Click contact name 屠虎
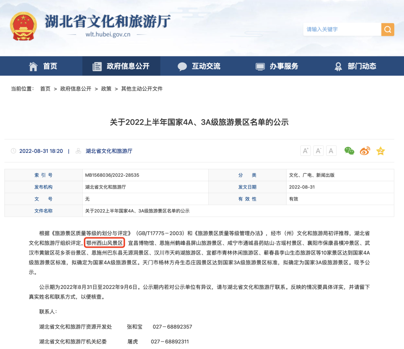 [133, 342]
